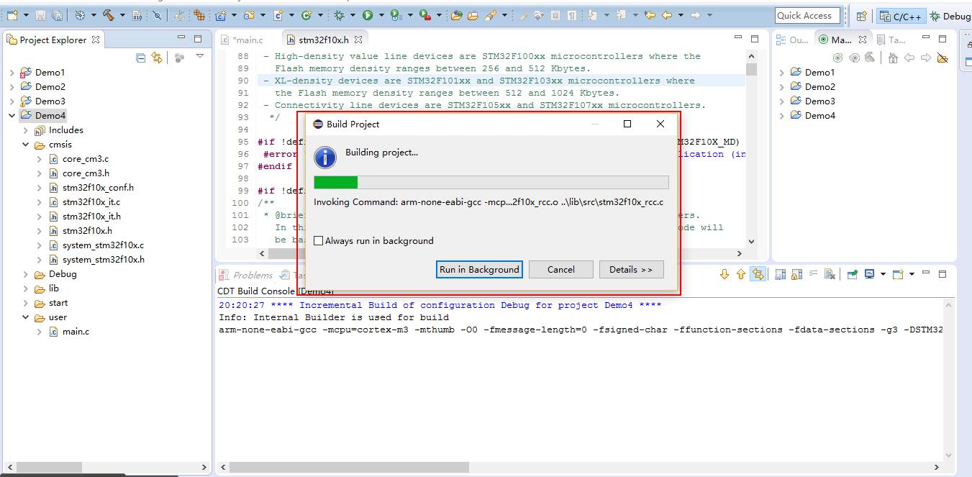Click the green Run launch icon
Screen dimensions: 972x477
click(x=367, y=15)
